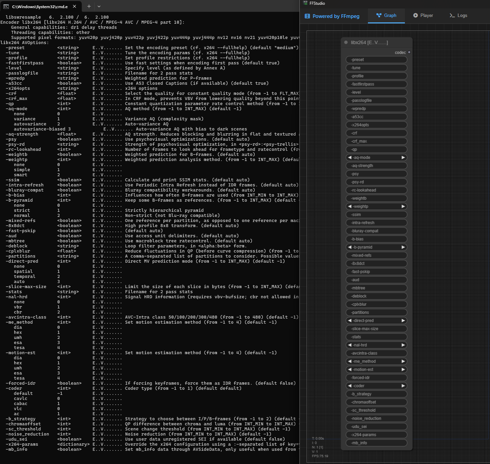Select the libx264 node title bar
490x464 pixels.
coord(377,42)
